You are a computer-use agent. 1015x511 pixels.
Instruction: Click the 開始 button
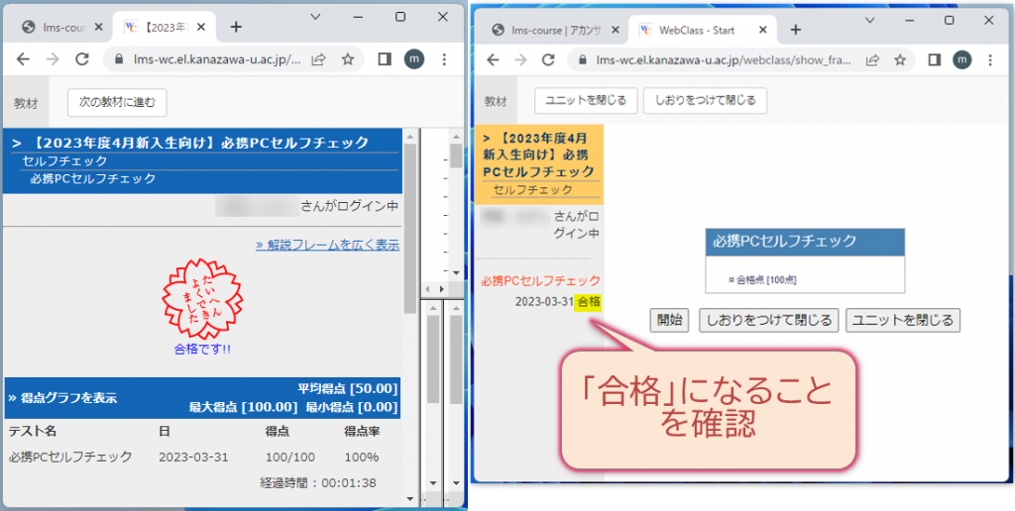point(669,320)
